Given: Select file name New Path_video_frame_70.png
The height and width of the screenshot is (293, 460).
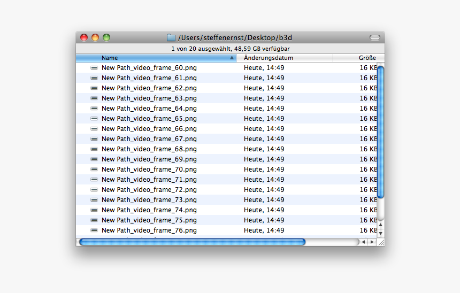Looking at the screenshot, I should click(149, 169).
